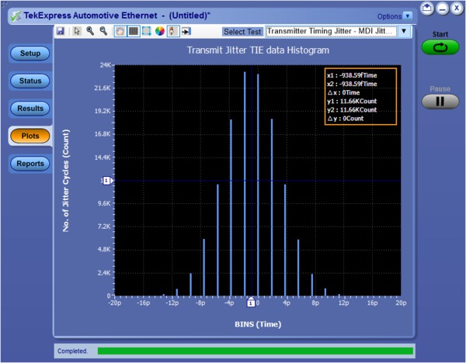Screen dimensions: 466x363
Task: Go to the Setup panel
Action: pyautogui.click(x=30, y=54)
